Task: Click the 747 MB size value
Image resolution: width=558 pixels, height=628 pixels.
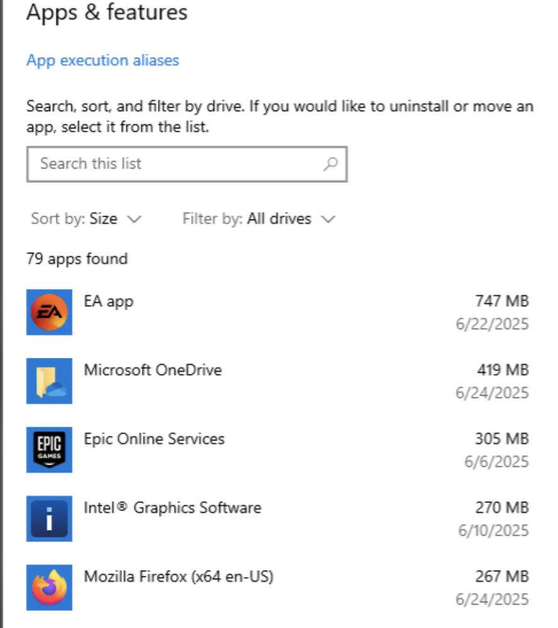Action: click(x=502, y=300)
